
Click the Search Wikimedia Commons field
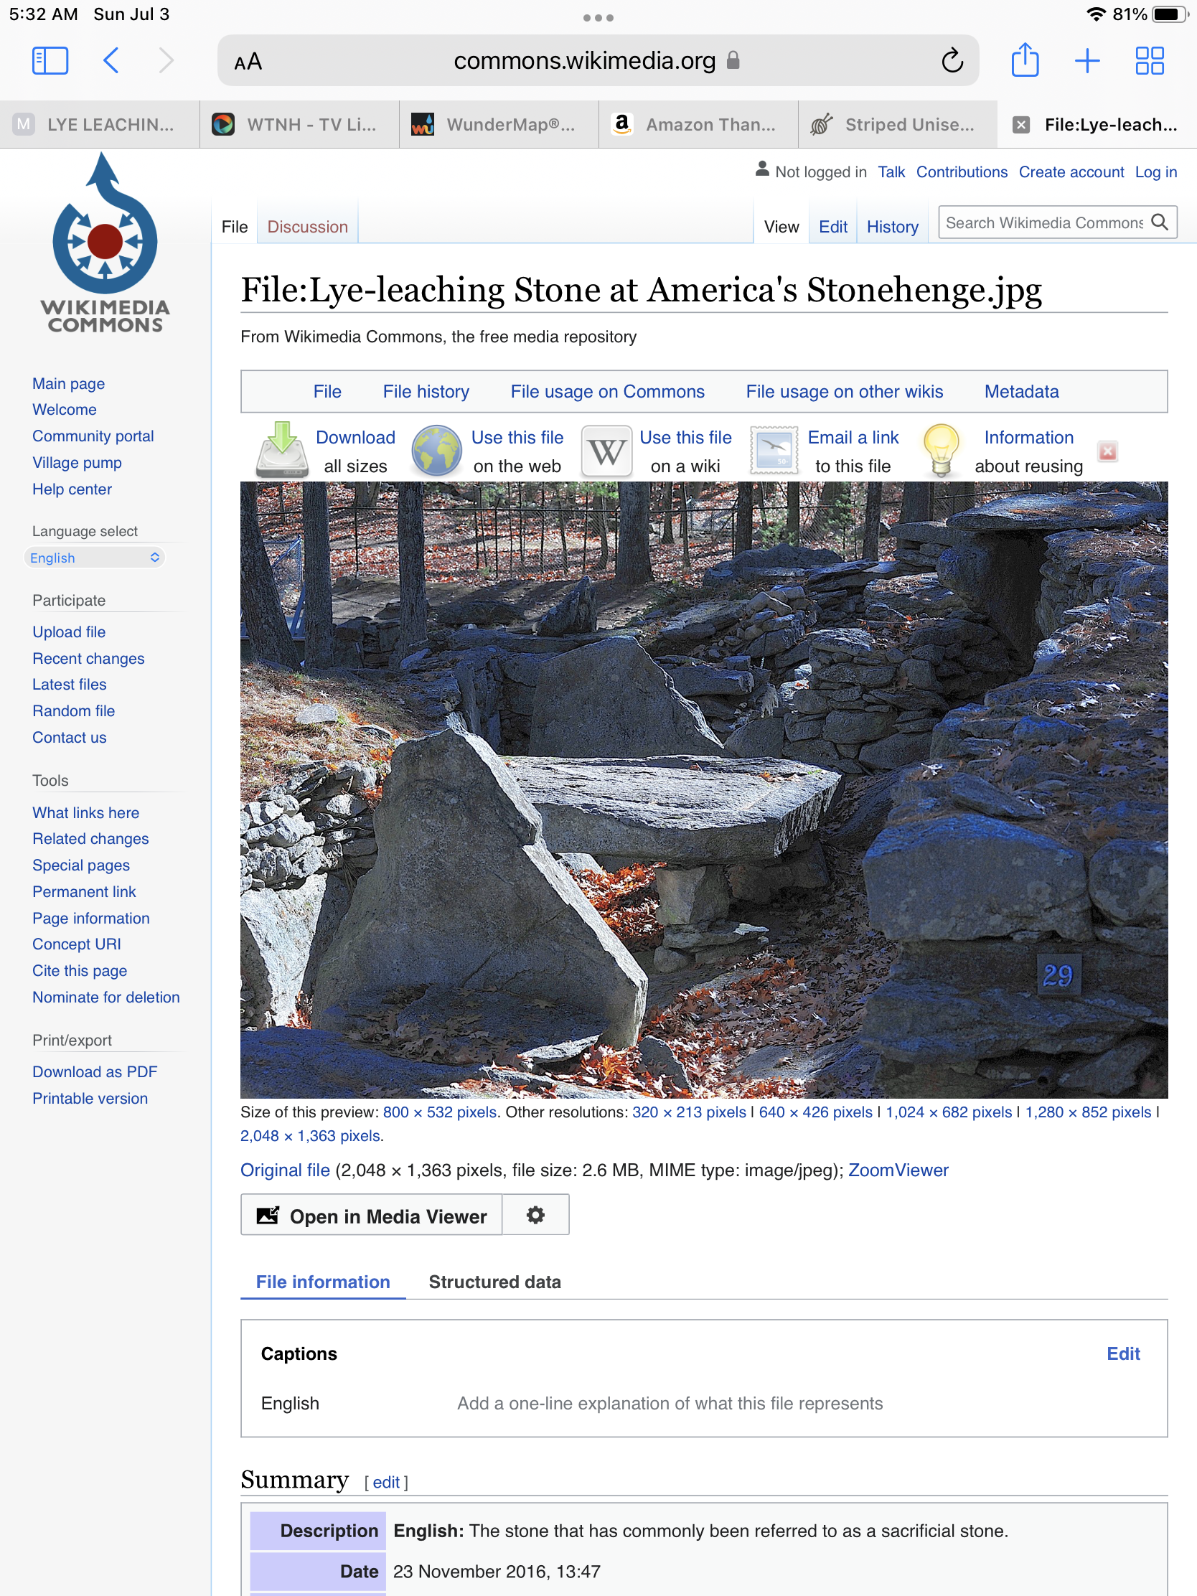click(x=1044, y=223)
